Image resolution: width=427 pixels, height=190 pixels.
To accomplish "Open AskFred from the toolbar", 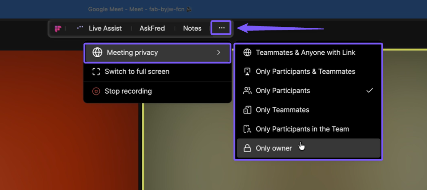I will click(x=152, y=29).
